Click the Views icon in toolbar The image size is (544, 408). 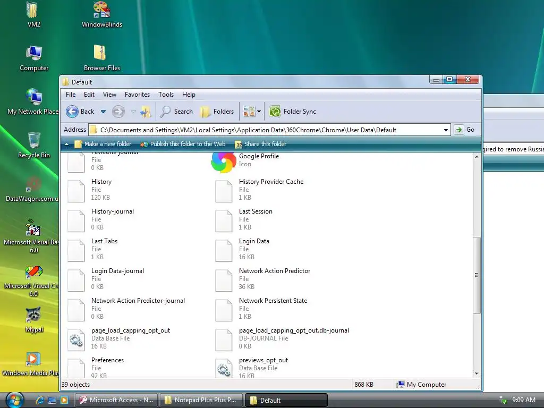(x=249, y=112)
